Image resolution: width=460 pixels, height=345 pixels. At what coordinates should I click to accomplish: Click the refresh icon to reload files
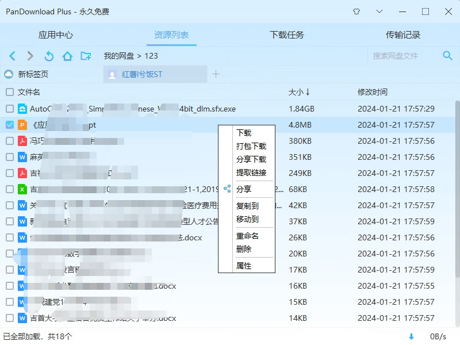point(49,56)
